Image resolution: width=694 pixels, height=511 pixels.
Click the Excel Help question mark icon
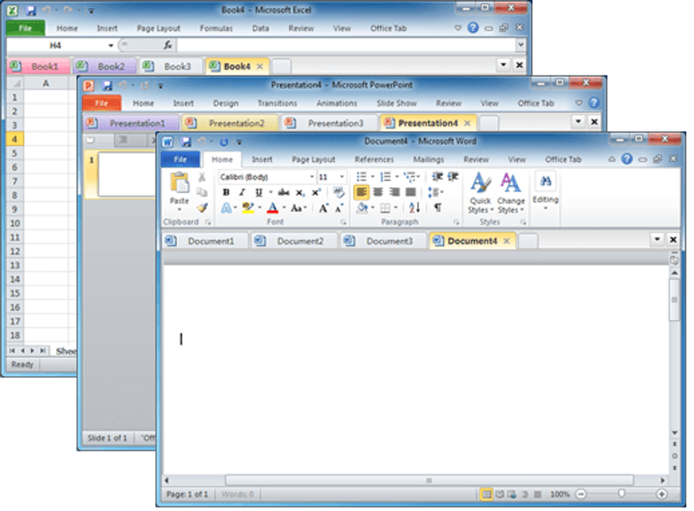[x=473, y=27]
